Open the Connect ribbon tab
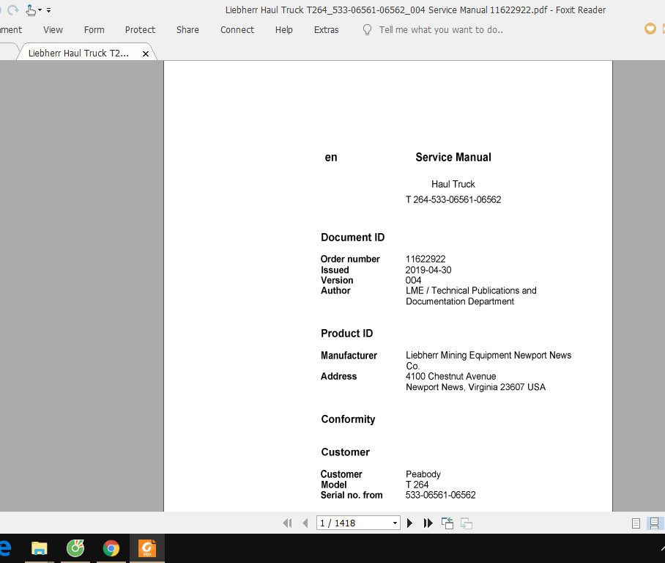This screenshot has width=665, height=563. [237, 30]
